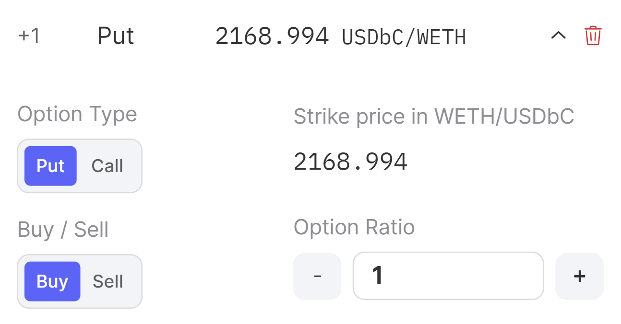
Task: Decrease option ratio with minus button
Action: (x=317, y=277)
